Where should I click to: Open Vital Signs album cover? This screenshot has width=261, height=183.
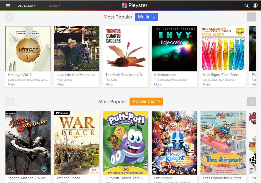pyautogui.click(x=223, y=49)
